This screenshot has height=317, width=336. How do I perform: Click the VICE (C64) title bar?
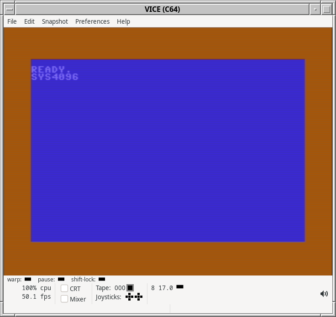click(162, 9)
